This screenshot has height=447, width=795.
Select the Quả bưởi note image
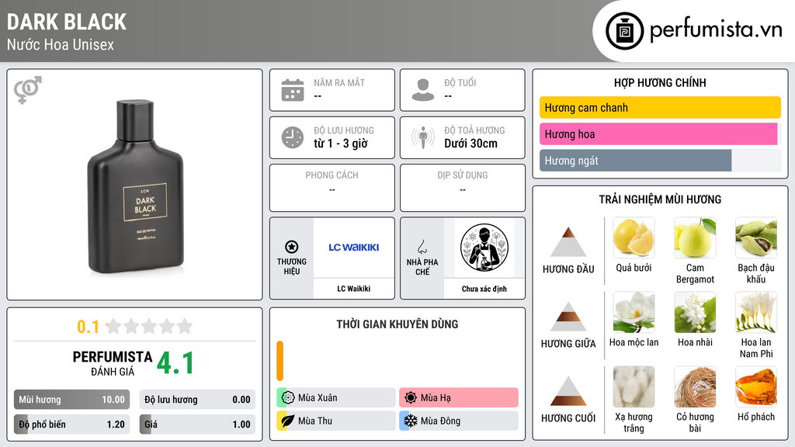pos(634,237)
